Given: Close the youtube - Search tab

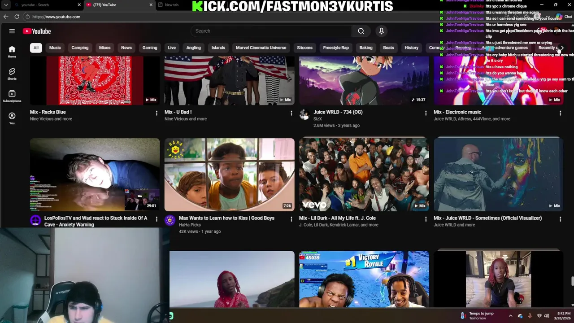Looking at the screenshot, I should click(x=79, y=5).
